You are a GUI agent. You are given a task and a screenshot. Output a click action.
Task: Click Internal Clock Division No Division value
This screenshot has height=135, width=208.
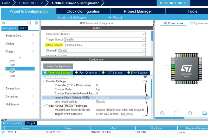(x=103, y=98)
